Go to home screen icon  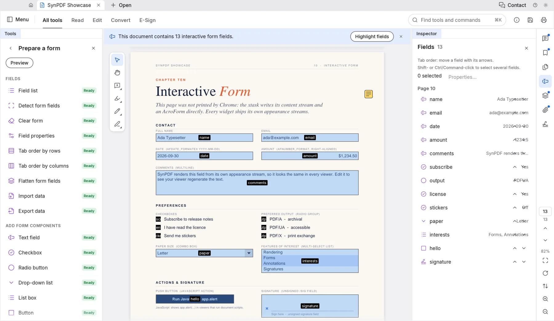pos(31,5)
